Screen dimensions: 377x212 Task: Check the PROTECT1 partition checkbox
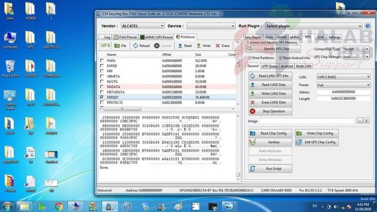click(x=102, y=103)
